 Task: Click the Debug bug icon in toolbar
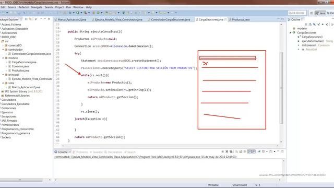pos(70,13)
